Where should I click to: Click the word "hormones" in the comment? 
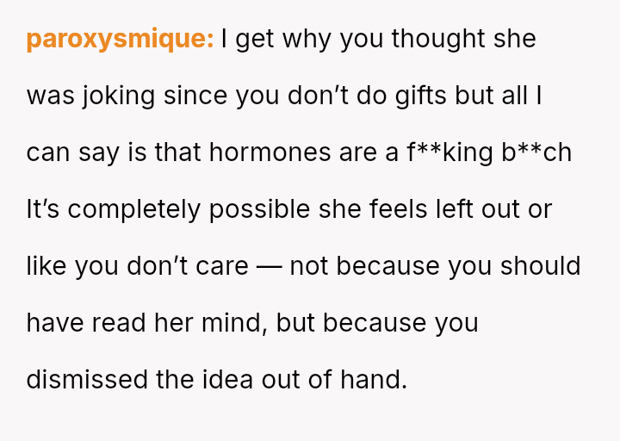coord(270,152)
